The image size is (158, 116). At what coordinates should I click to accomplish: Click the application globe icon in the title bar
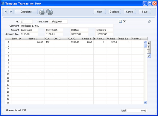(x=3, y=4)
